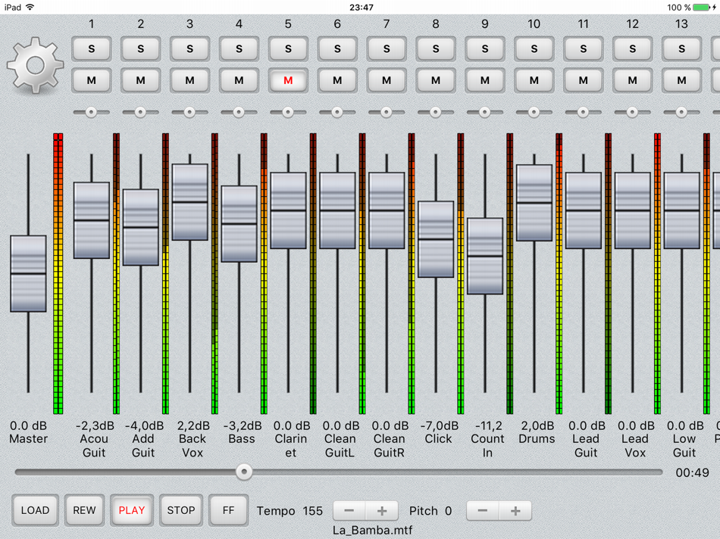Screen dimensions: 720x539
Task: Click the status bar clock 23:47
Action: pyautogui.click(x=362, y=8)
